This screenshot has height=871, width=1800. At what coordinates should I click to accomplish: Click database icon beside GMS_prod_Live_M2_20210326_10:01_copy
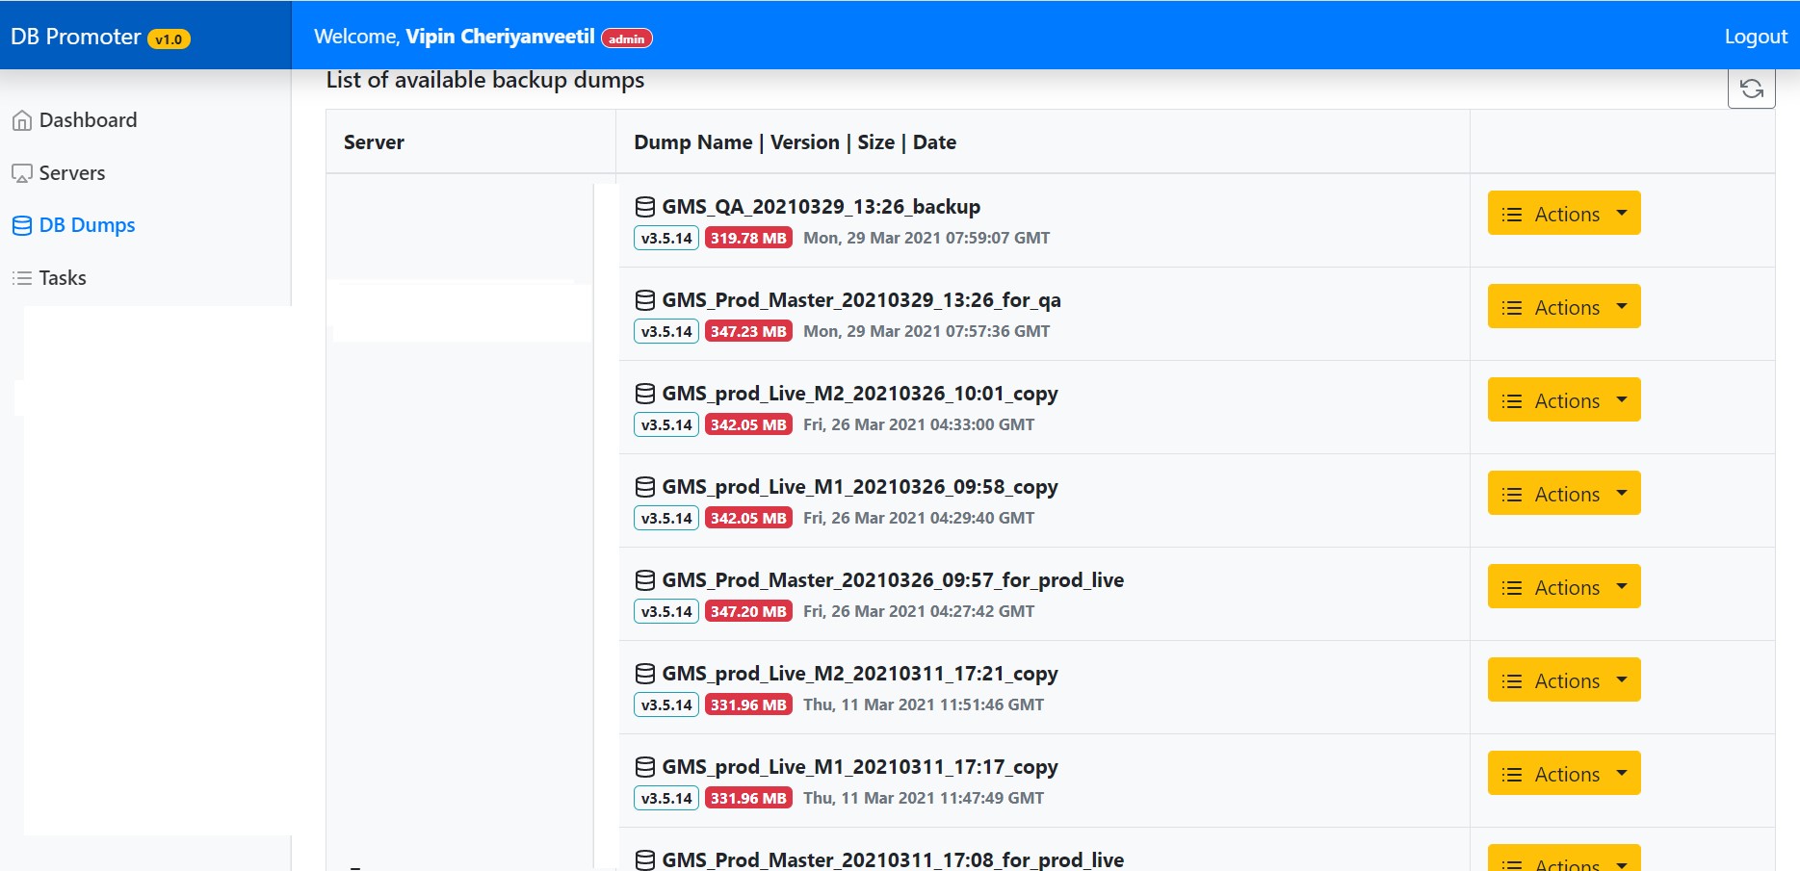645,394
